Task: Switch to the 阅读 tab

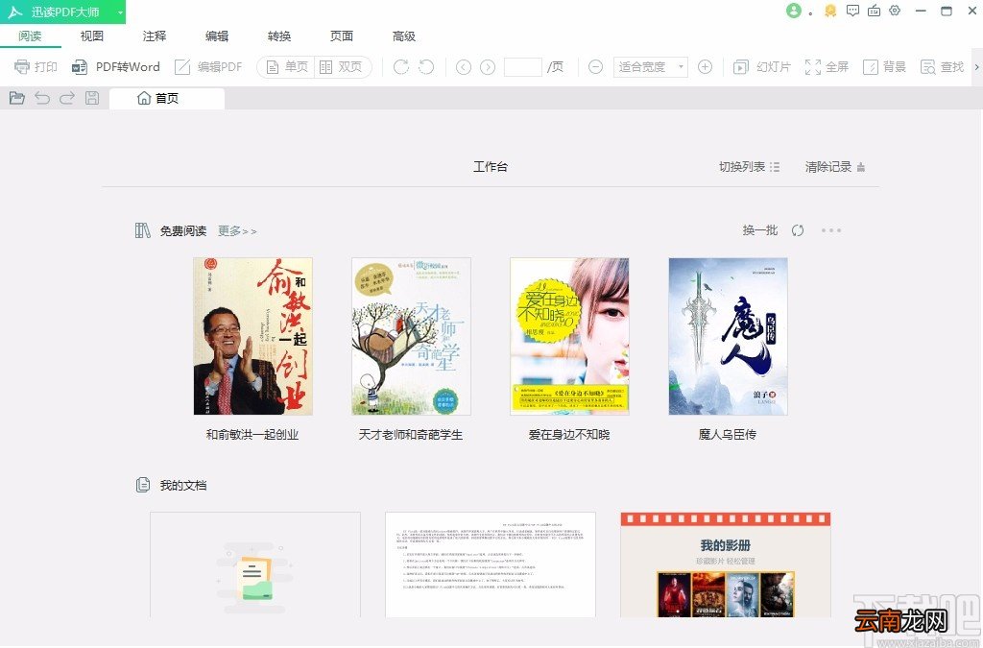Action: tap(30, 36)
